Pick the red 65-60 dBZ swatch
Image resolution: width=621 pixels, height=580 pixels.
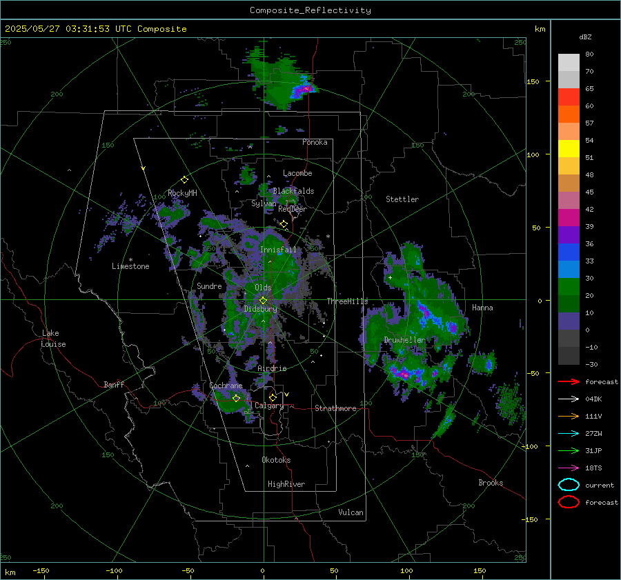[569, 97]
